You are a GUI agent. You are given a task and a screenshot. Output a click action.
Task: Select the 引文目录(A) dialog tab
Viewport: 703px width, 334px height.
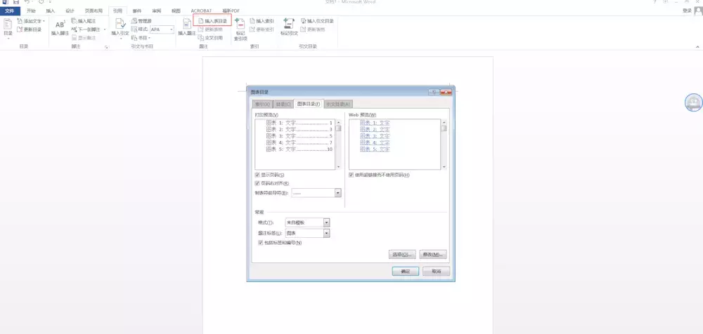point(338,105)
